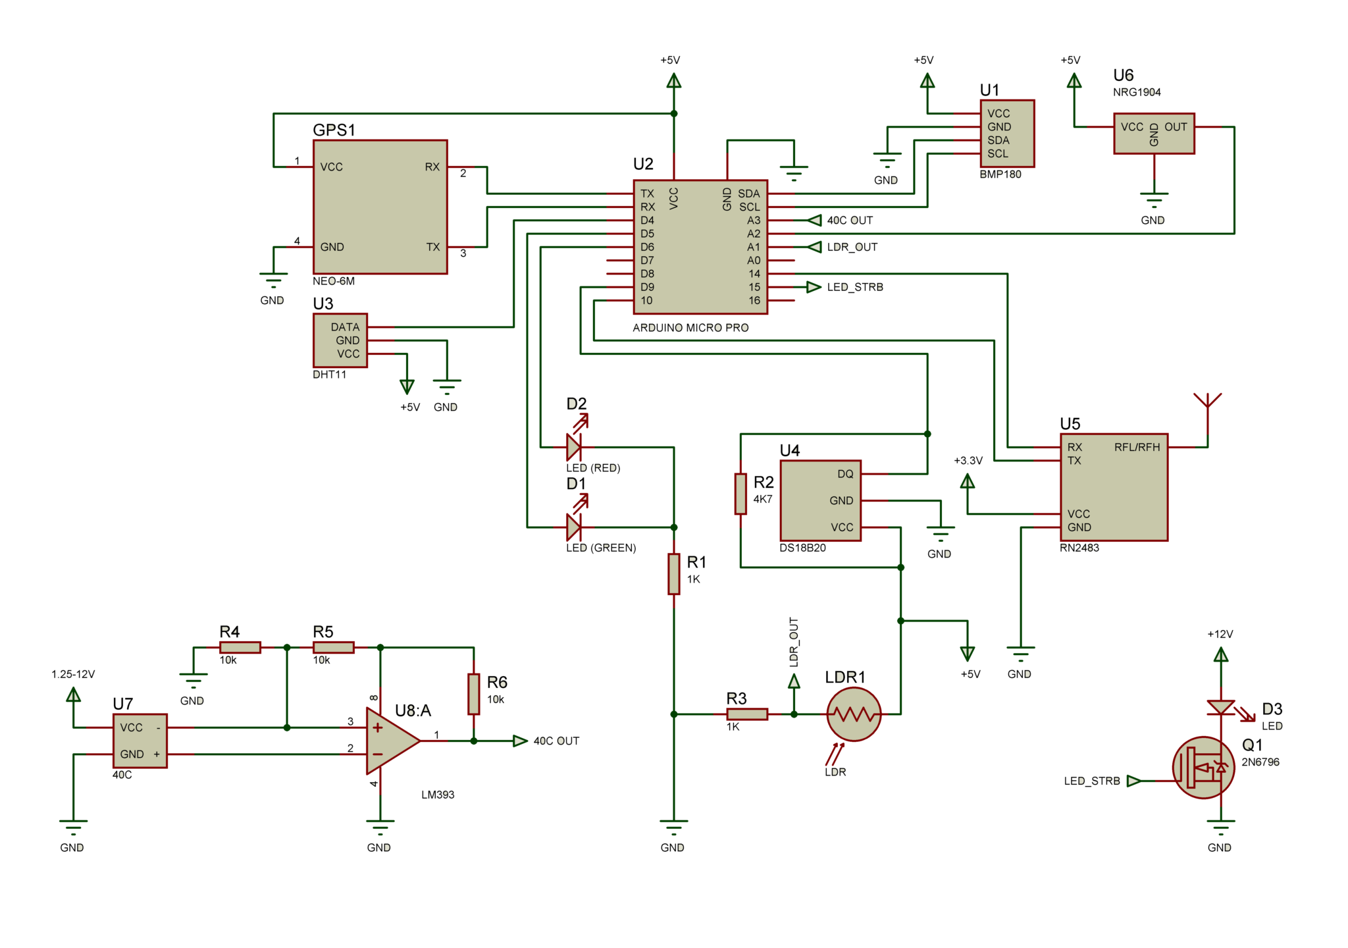This screenshot has width=1348, height=948.
Task: Click the 'BMP180' part label
Action: (x=1000, y=174)
